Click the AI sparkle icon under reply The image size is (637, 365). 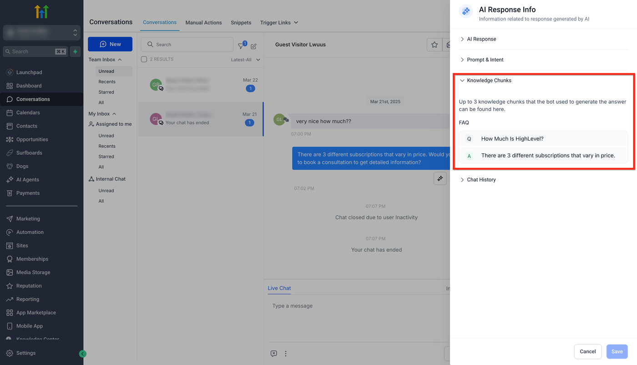440,179
